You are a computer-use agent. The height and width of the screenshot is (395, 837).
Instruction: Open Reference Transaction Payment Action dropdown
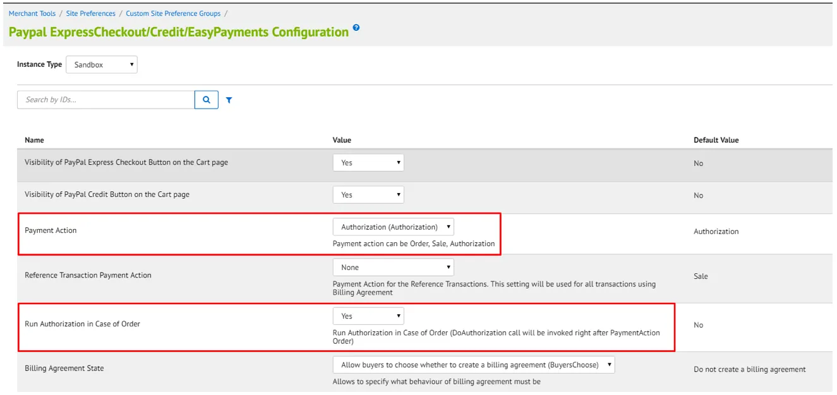pos(393,268)
